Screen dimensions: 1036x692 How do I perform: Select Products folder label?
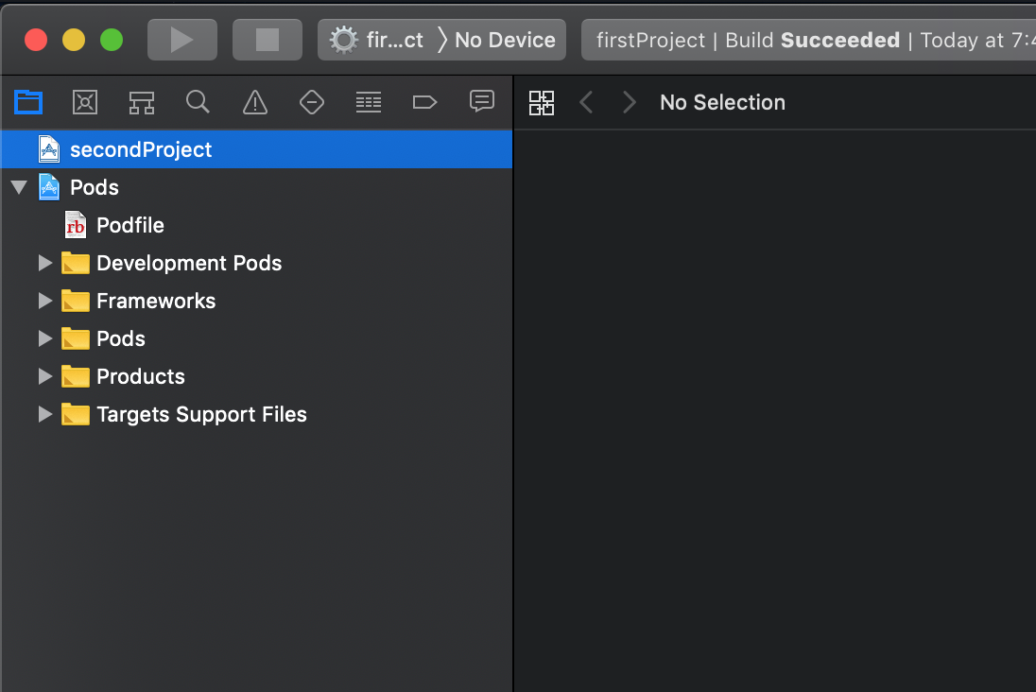[x=141, y=377]
